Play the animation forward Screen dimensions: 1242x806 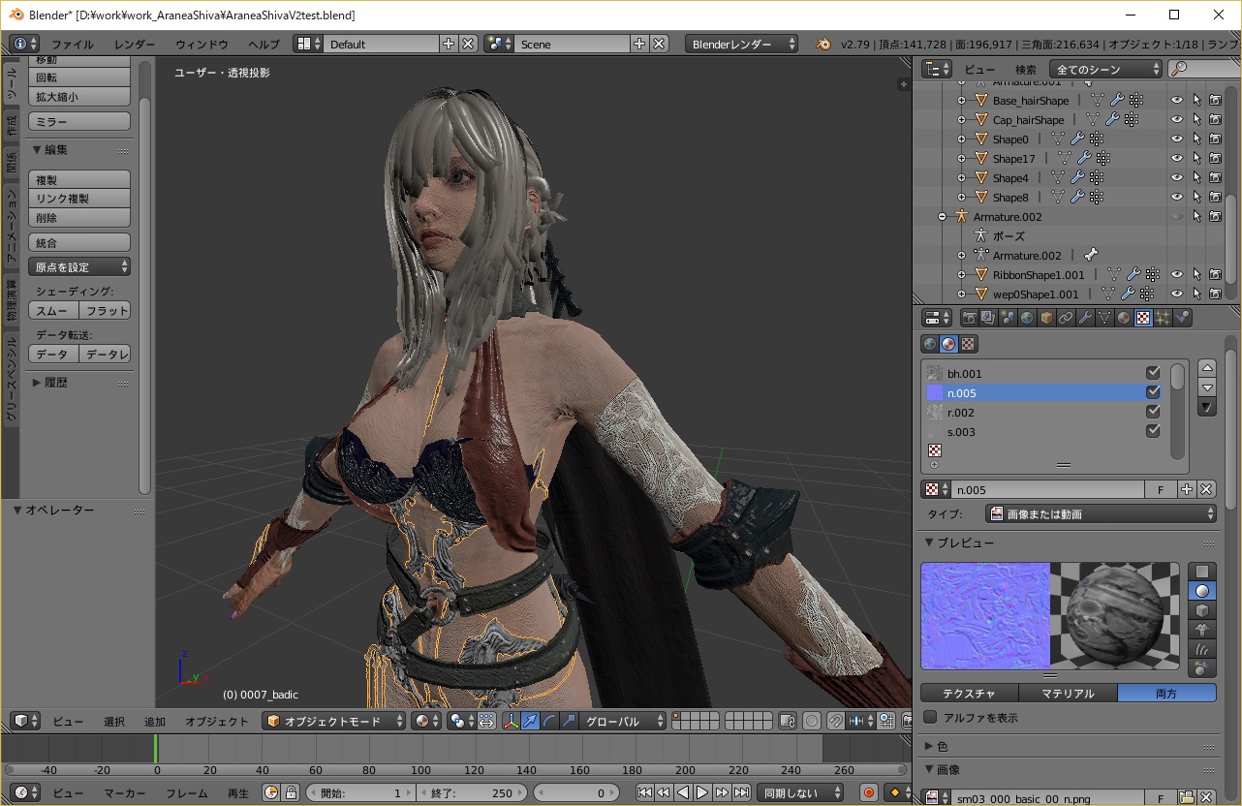click(702, 792)
